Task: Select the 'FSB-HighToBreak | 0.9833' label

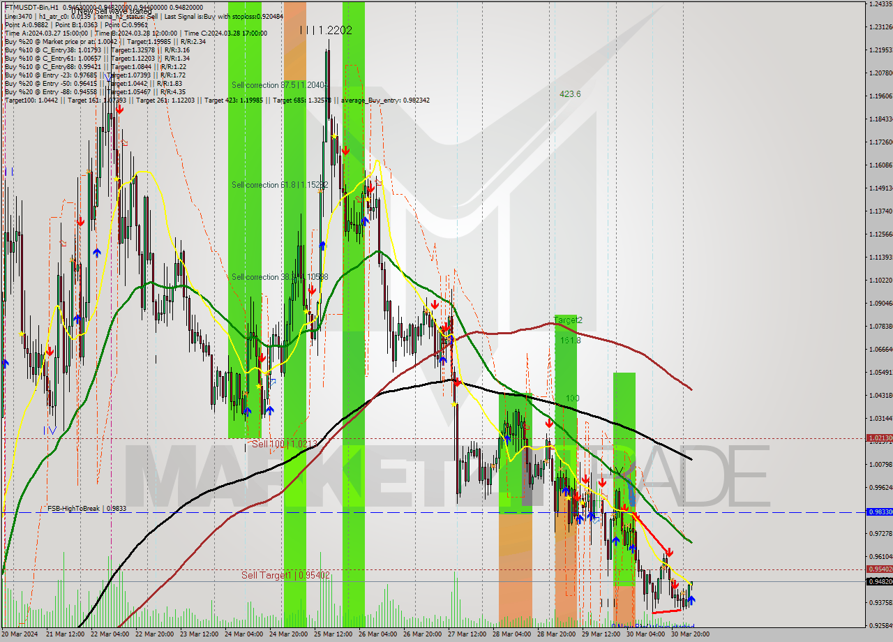Action: click(87, 509)
